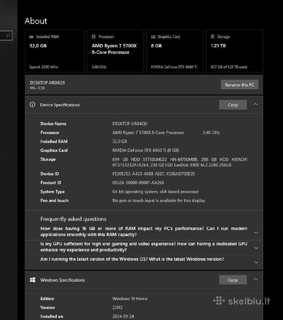Select the Device Name value DESKTOP-IJR04Q9
The image size is (283, 320).
pyautogui.click(x=130, y=124)
